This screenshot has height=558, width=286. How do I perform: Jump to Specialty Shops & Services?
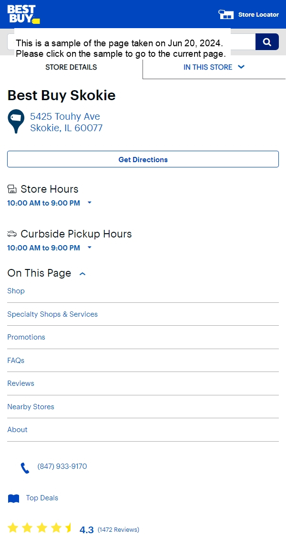click(x=52, y=314)
